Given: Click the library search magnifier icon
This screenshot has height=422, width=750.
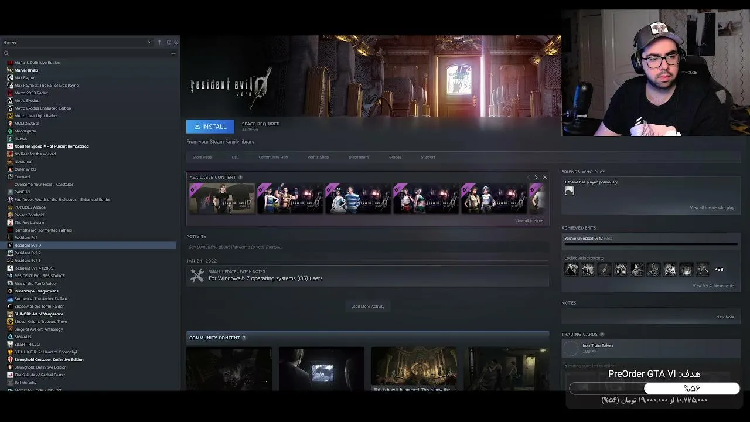Looking at the screenshot, I should tap(6, 53).
